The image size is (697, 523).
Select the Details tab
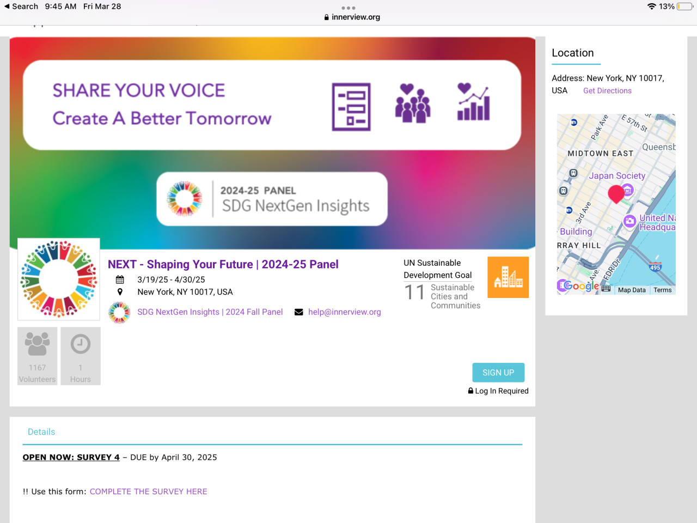pos(41,432)
